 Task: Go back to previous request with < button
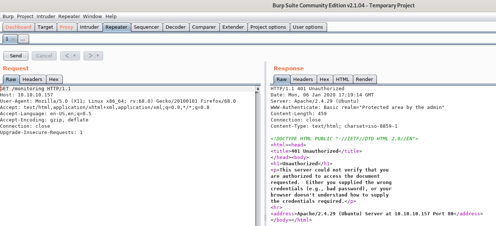(67, 56)
